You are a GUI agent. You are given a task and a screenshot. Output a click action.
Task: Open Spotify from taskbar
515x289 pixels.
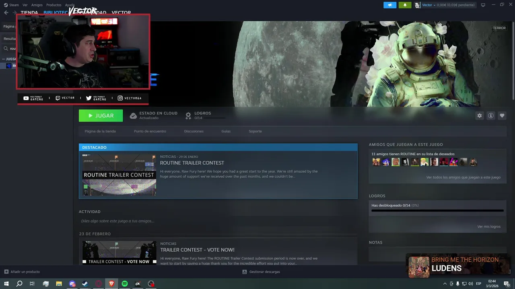point(125,284)
